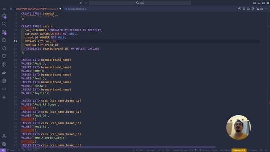This screenshot has height=152, width=270.
Task: Switch to the Results Untitled-2 tab
Action: click(x=76, y=9)
